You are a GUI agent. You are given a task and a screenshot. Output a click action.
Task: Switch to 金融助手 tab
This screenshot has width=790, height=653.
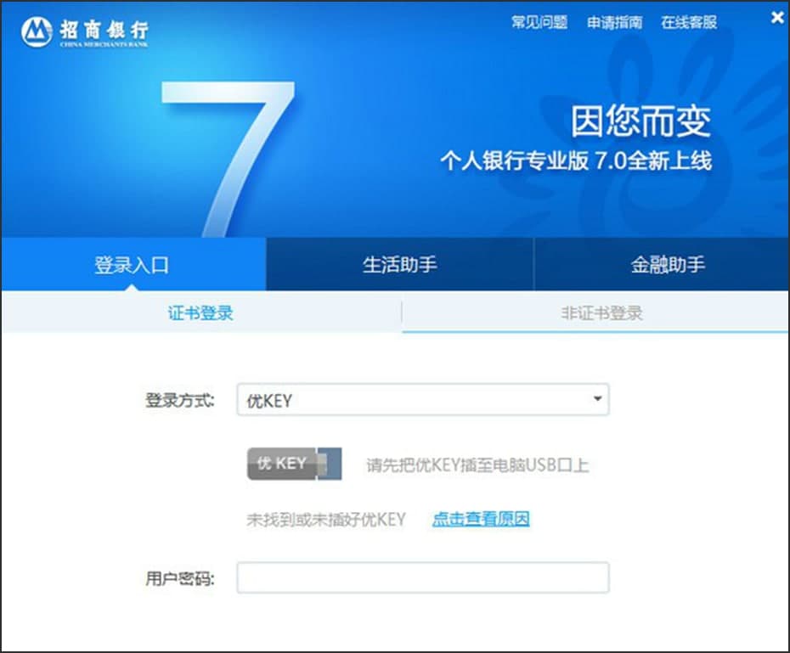pos(662,264)
